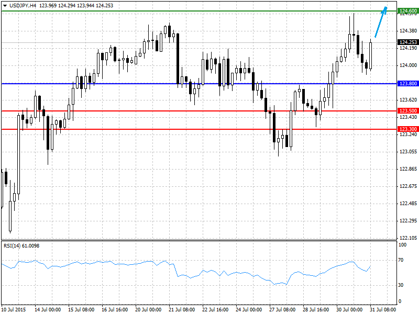Image resolution: width=419 pixels, height=314 pixels.
Task: Click the USDJPY,H4 chart title text
Action: click(x=23, y=5)
